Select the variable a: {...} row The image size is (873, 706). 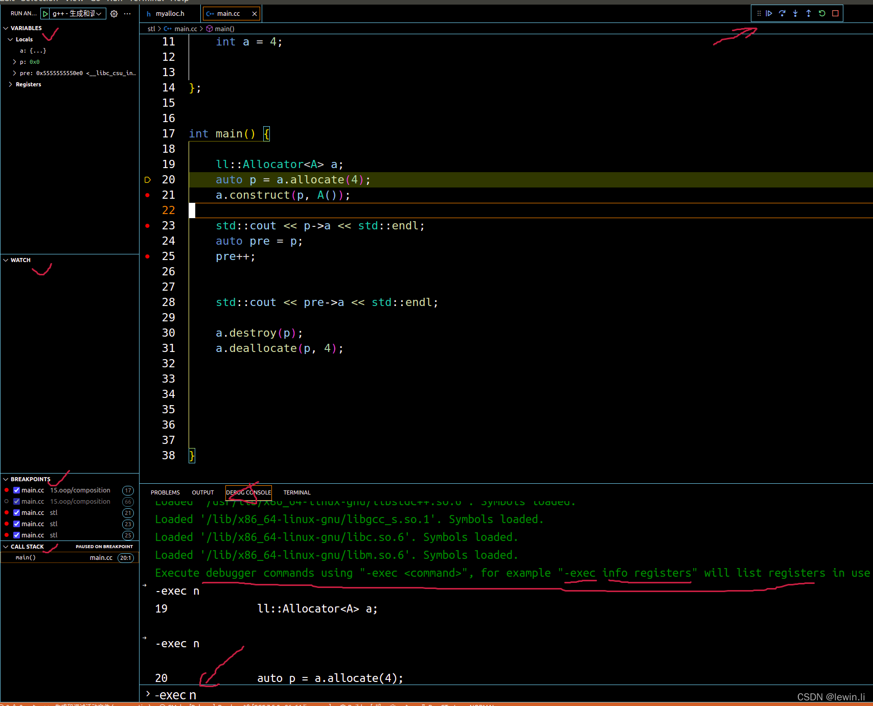[x=70, y=51]
